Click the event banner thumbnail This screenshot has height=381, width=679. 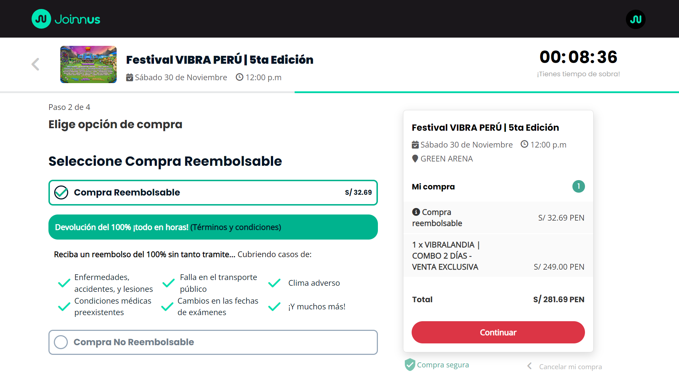(x=88, y=64)
